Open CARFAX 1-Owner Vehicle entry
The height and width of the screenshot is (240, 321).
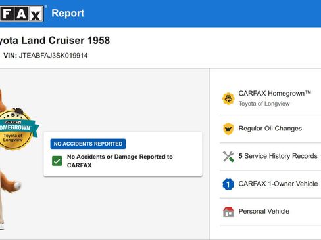coord(270,184)
